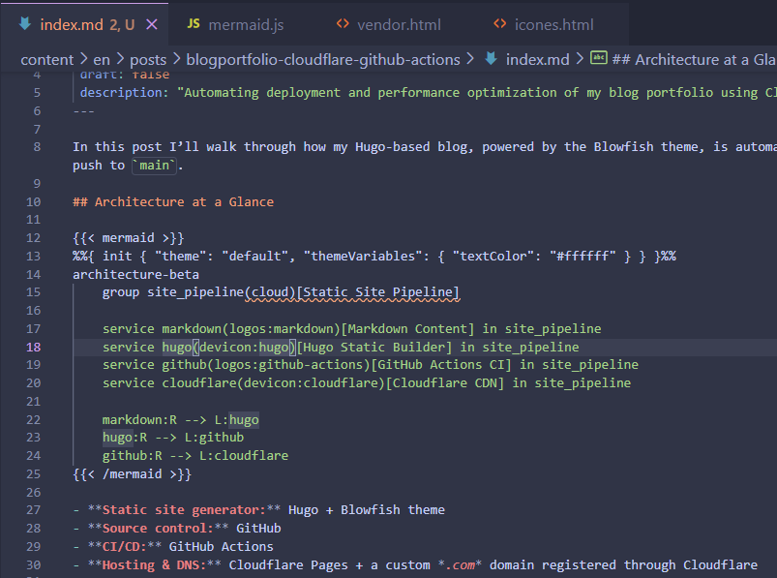Open the posts breadcrumb dropdown
The width and height of the screenshot is (777, 578).
(x=148, y=59)
